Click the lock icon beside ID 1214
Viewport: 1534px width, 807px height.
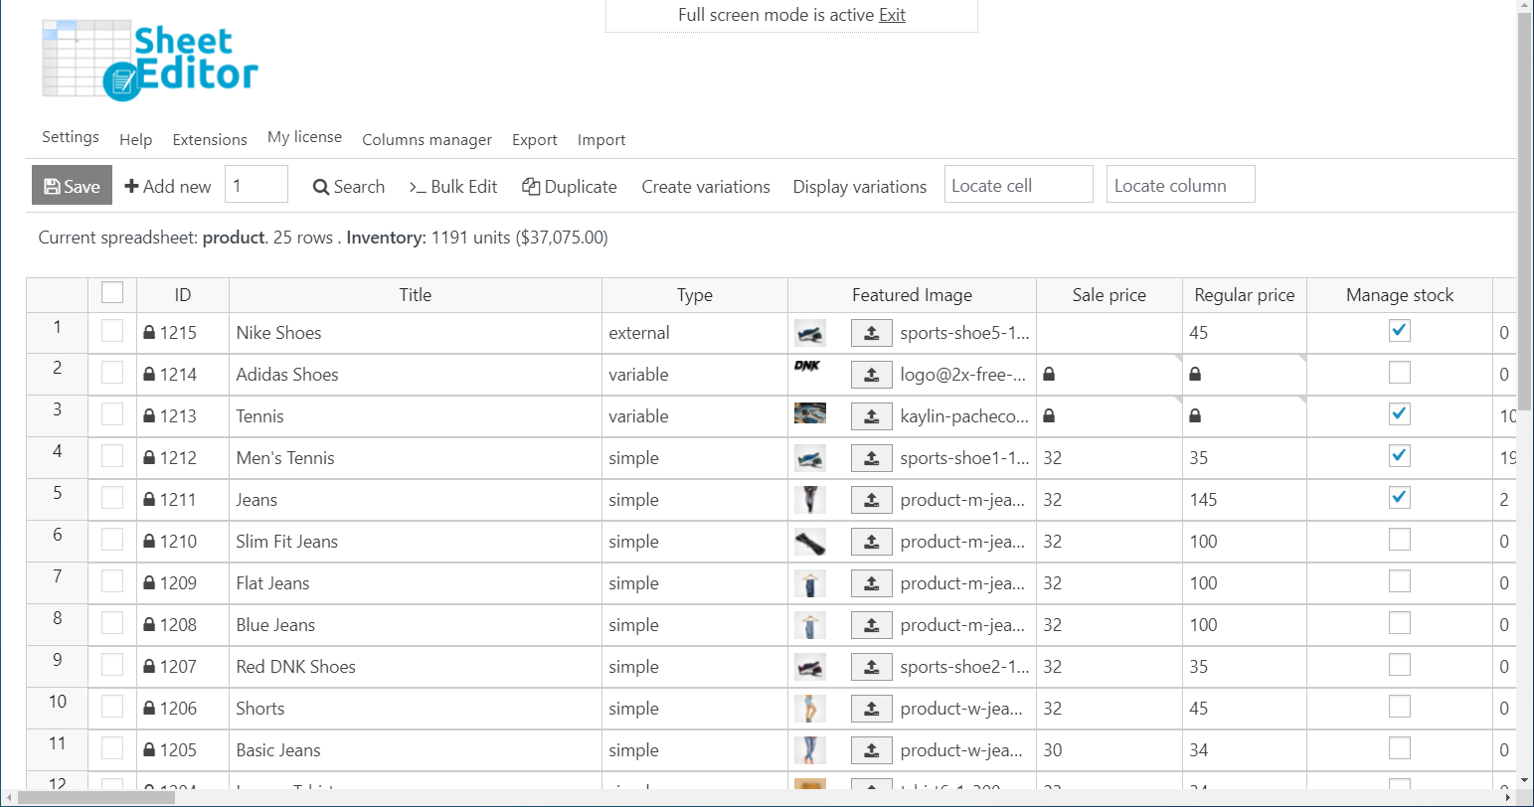[149, 375]
